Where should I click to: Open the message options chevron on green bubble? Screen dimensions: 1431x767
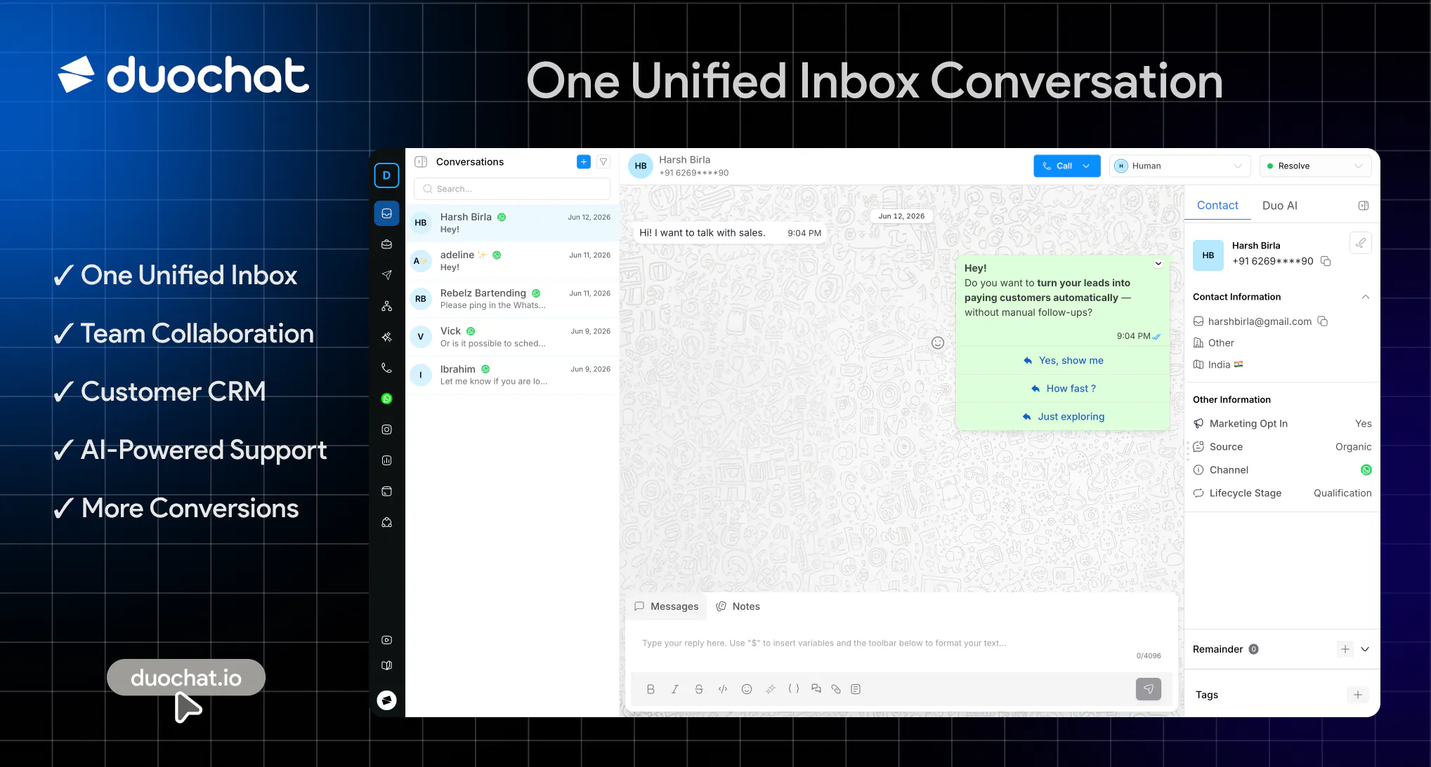pos(1158,264)
